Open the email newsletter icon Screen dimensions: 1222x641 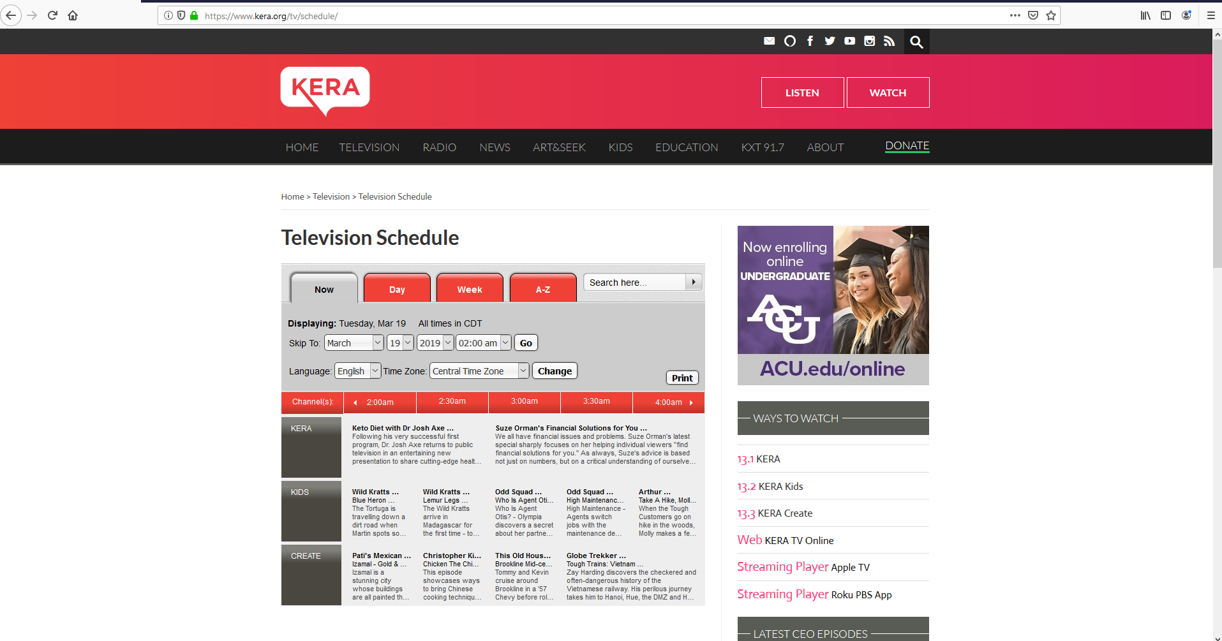770,41
